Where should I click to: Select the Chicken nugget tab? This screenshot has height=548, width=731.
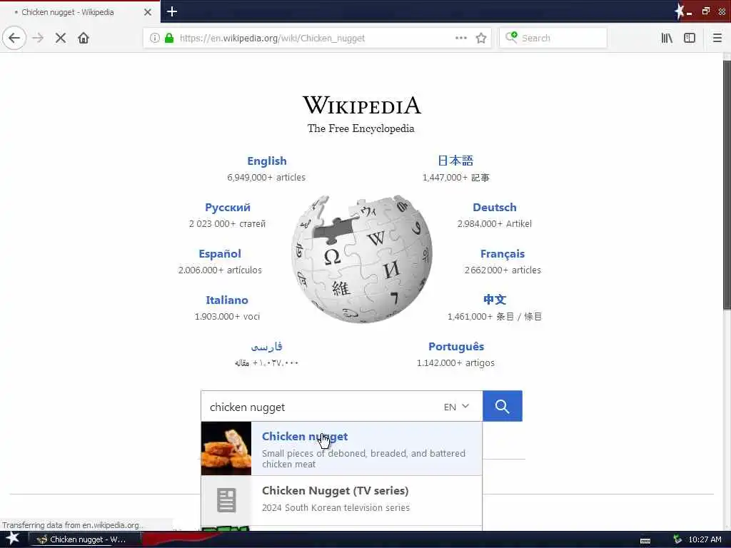[x=80, y=12]
